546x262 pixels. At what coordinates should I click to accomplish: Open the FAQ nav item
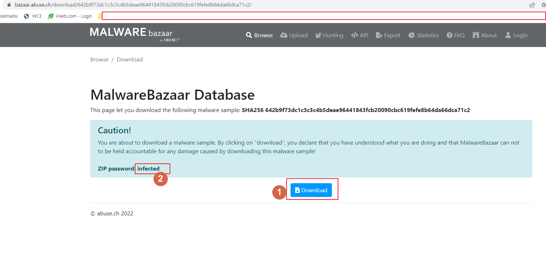click(455, 35)
